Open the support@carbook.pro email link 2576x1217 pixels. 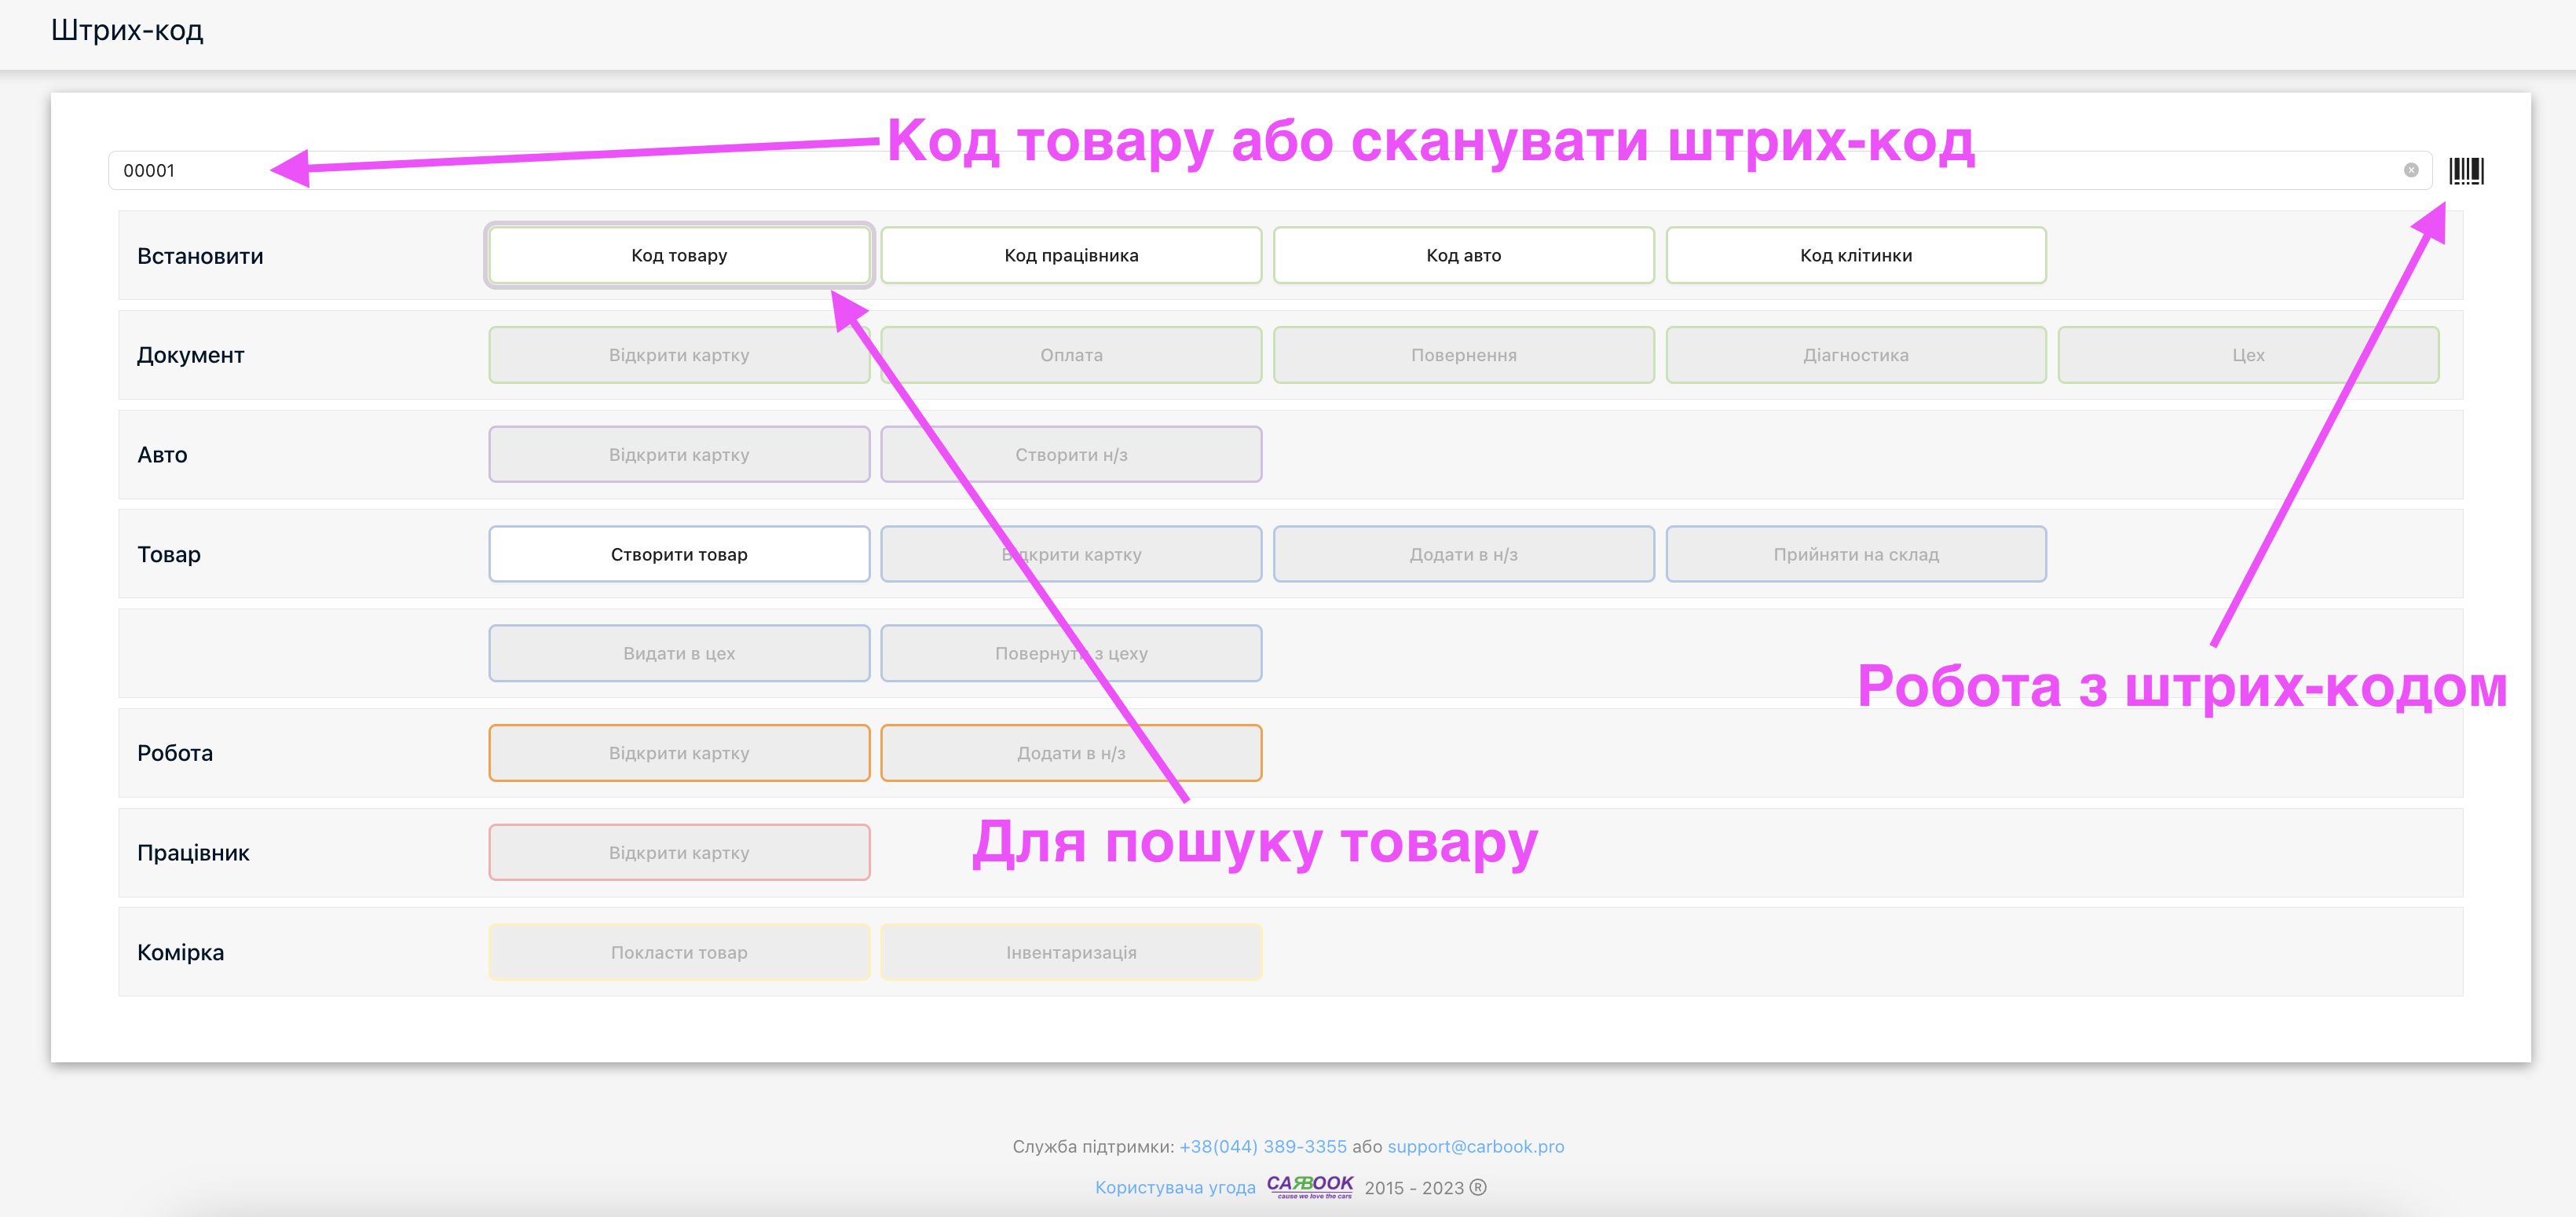1475,1146
